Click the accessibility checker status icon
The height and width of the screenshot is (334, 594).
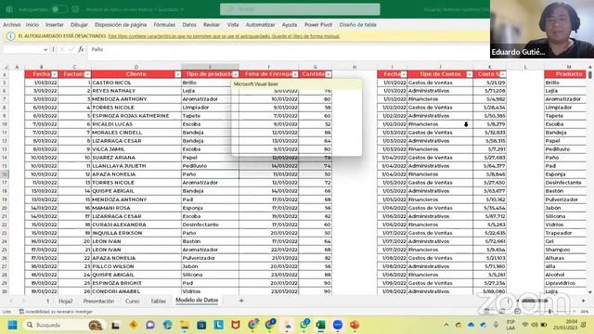tap(21, 312)
